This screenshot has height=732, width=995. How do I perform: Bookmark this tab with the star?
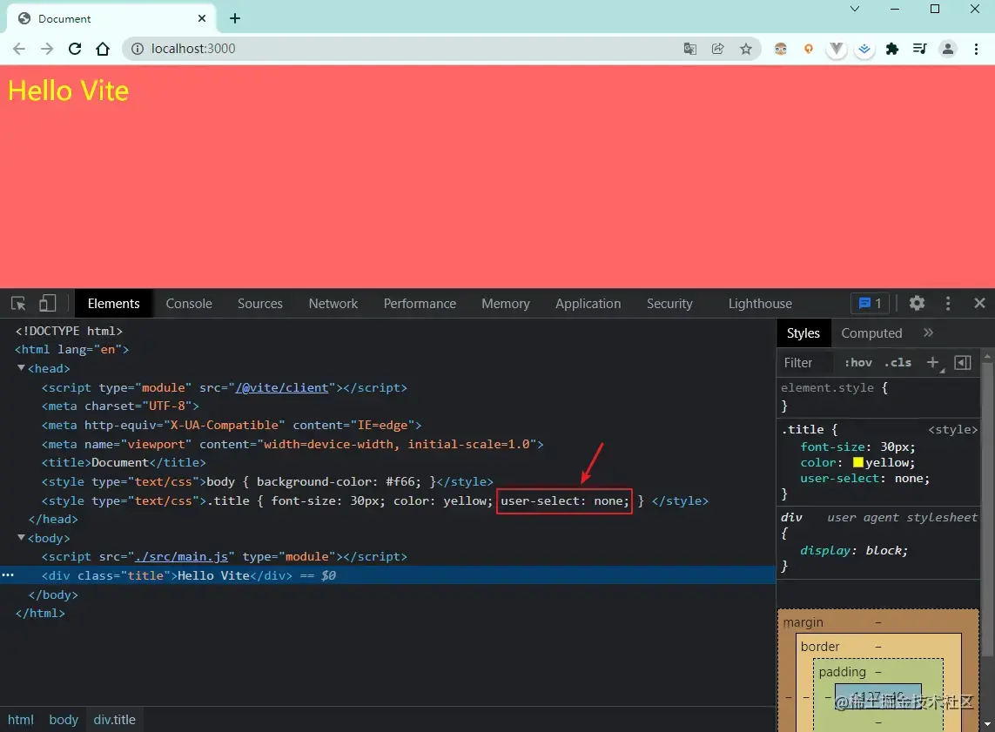click(746, 49)
